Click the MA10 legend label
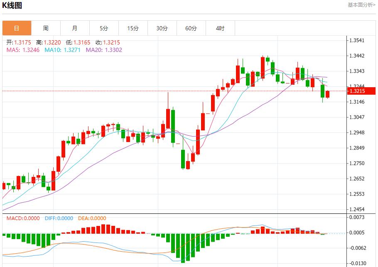 tap(63, 50)
